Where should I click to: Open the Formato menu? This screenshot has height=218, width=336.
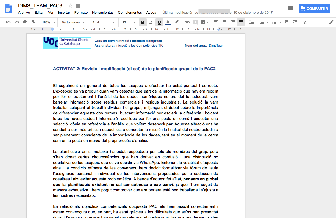click(x=81, y=12)
